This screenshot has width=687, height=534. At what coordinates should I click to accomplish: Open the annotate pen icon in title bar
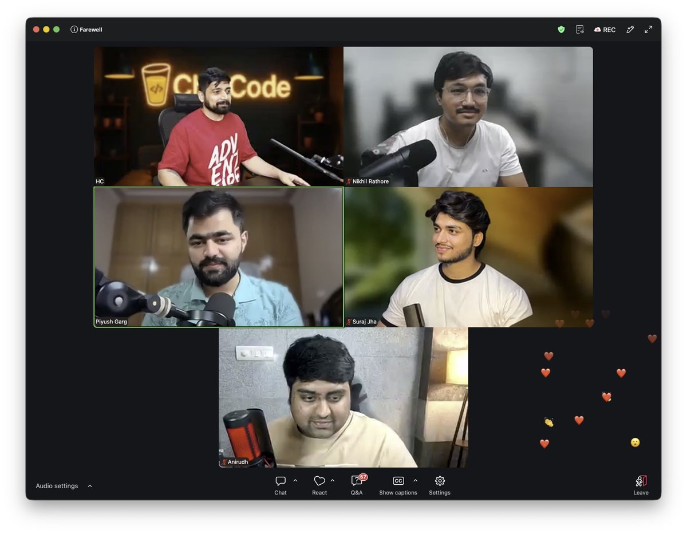point(630,29)
